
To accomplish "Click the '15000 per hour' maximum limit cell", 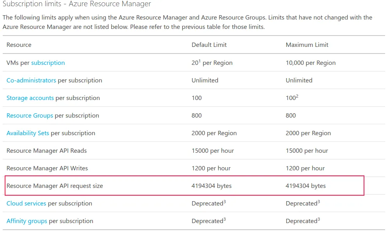I will [x=307, y=151].
